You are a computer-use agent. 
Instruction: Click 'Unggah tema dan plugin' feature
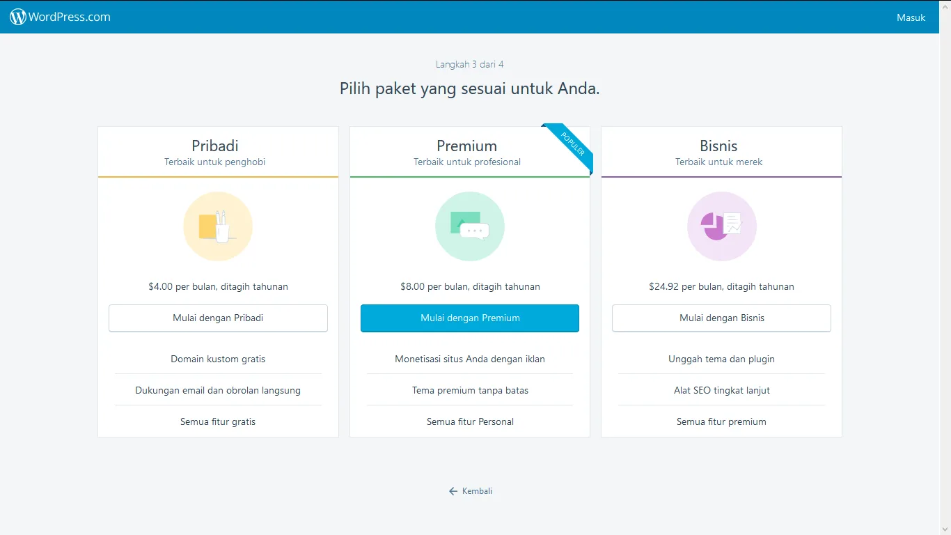pyautogui.click(x=722, y=359)
